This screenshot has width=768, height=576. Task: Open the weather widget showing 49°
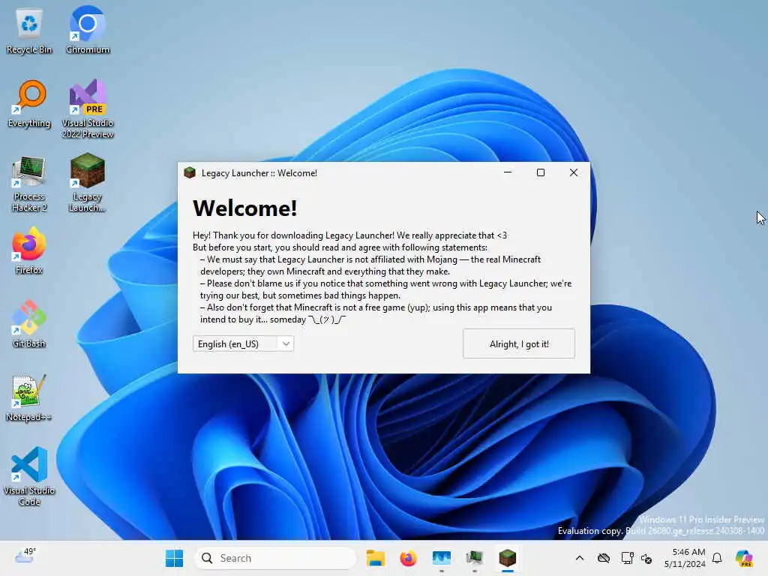(25, 556)
